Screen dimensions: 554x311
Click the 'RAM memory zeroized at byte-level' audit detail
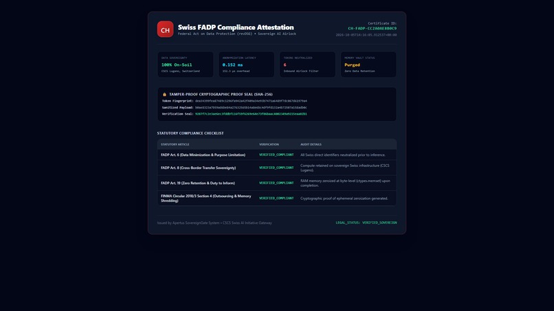tap(345, 183)
